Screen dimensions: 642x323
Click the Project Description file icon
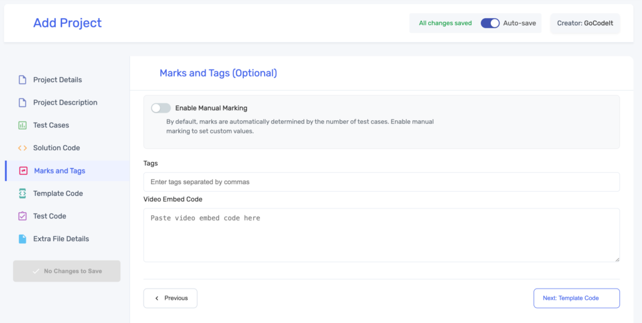(23, 103)
